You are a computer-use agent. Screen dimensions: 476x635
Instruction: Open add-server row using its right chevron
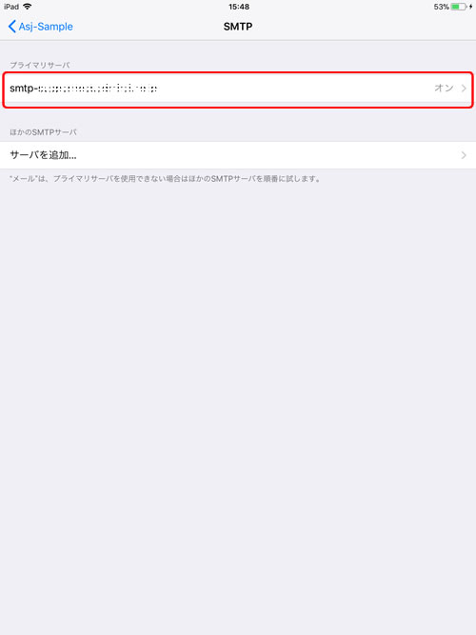pyautogui.click(x=464, y=155)
